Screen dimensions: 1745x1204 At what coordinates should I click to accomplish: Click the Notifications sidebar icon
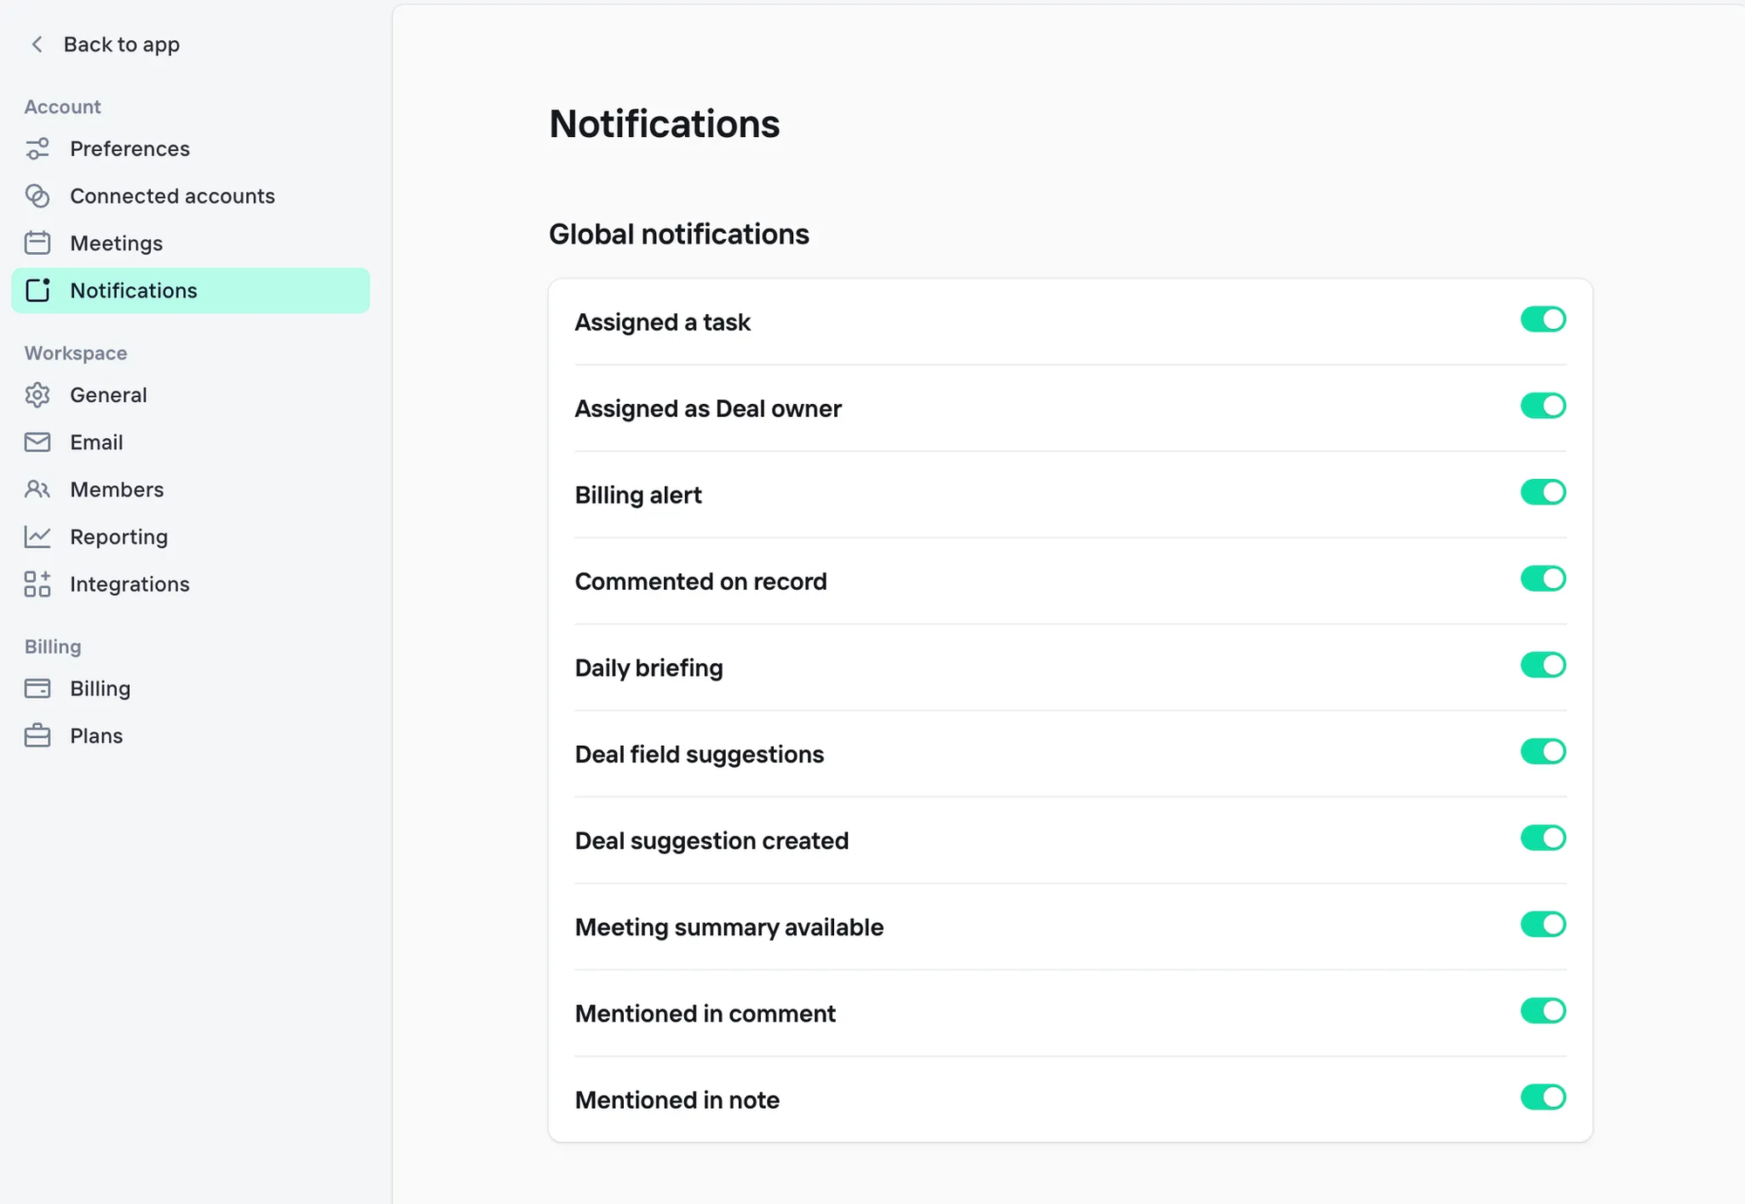click(38, 291)
